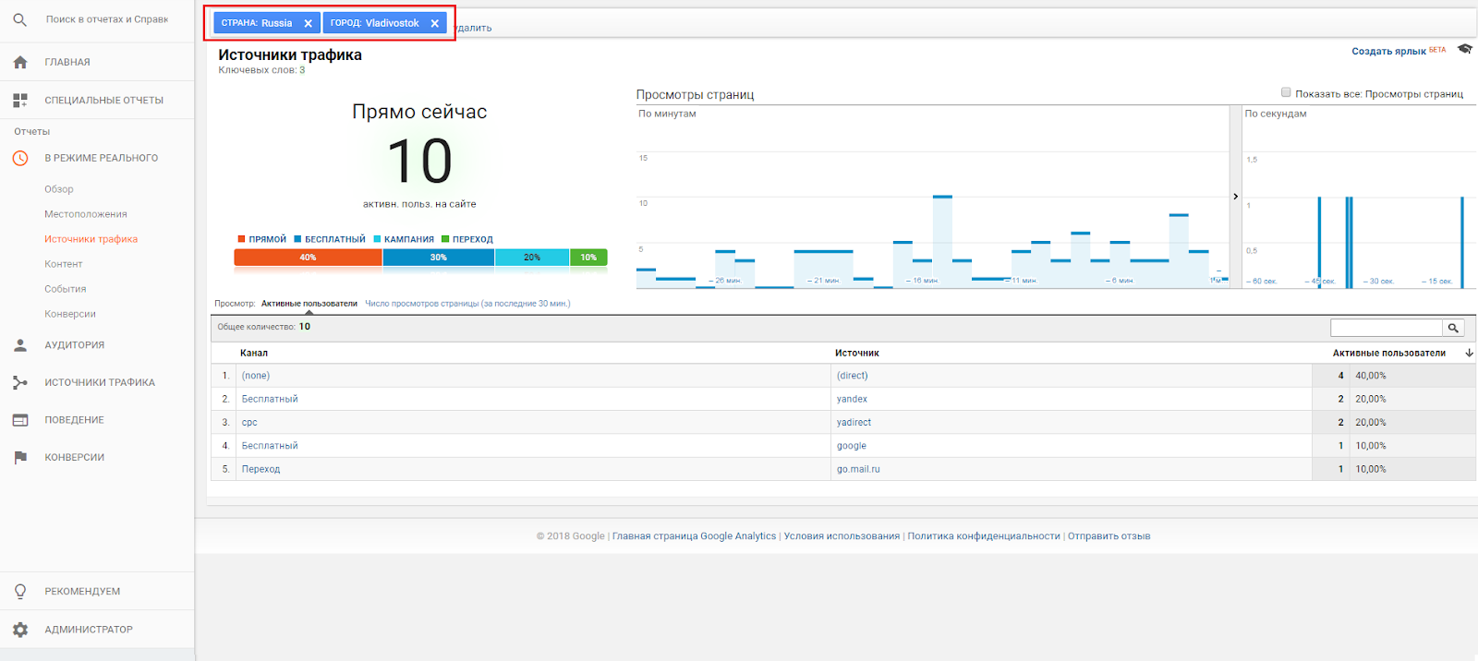The width and height of the screenshot is (1478, 661).
Task: Switch to Число просмотров страницы view
Action: (467, 304)
